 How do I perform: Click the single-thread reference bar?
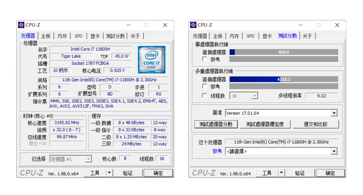[284, 59]
